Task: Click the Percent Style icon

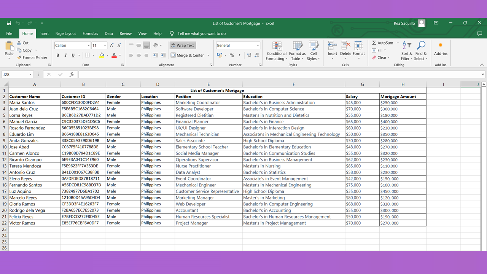Action: click(x=232, y=55)
